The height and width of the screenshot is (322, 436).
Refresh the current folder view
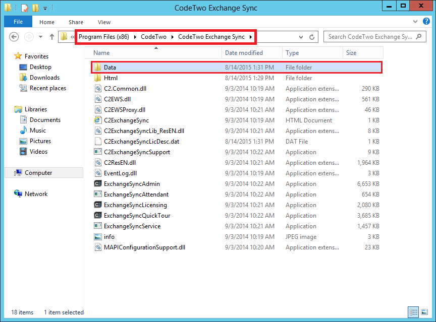[312, 37]
